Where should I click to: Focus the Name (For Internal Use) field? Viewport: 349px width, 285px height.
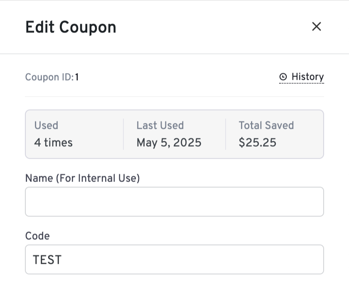(x=174, y=201)
